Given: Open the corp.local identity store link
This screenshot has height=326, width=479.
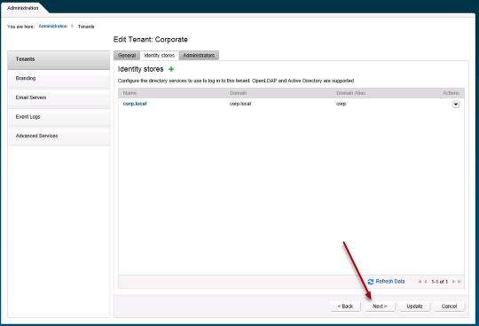Looking at the screenshot, I should 135,104.
